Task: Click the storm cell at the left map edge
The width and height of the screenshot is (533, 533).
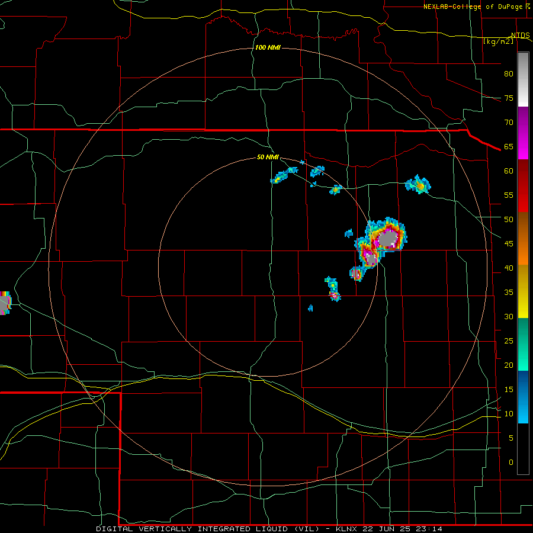Action: (5, 303)
